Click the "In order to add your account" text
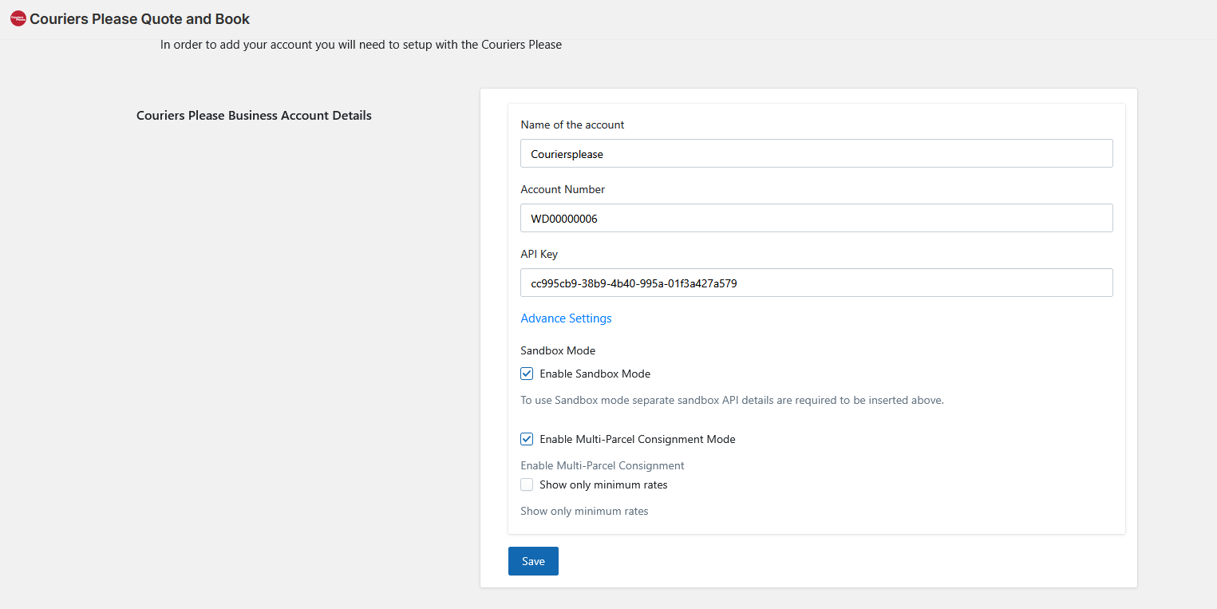 coord(361,45)
